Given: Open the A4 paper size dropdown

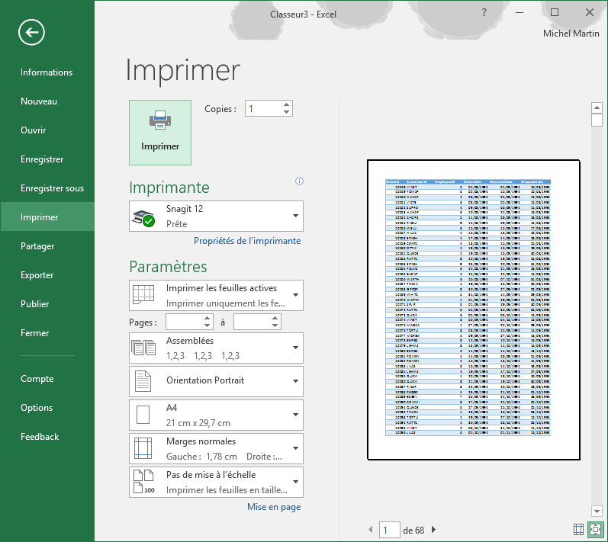Looking at the screenshot, I should pyautogui.click(x=217, y=415).
